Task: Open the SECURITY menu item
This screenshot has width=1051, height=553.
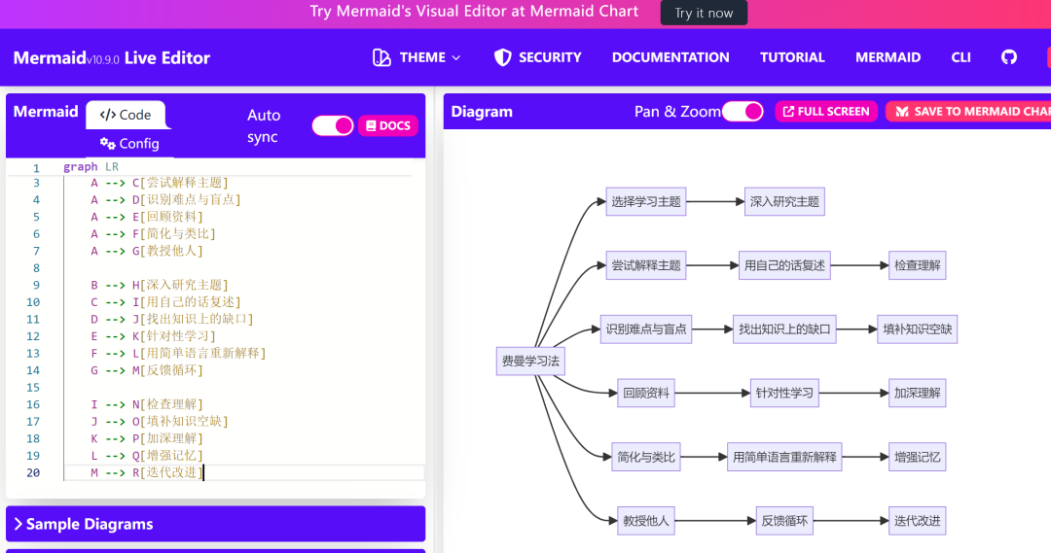Action: 537,57
